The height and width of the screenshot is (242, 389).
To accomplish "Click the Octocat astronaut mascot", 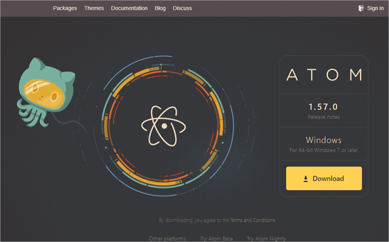I will click(46, 92).
